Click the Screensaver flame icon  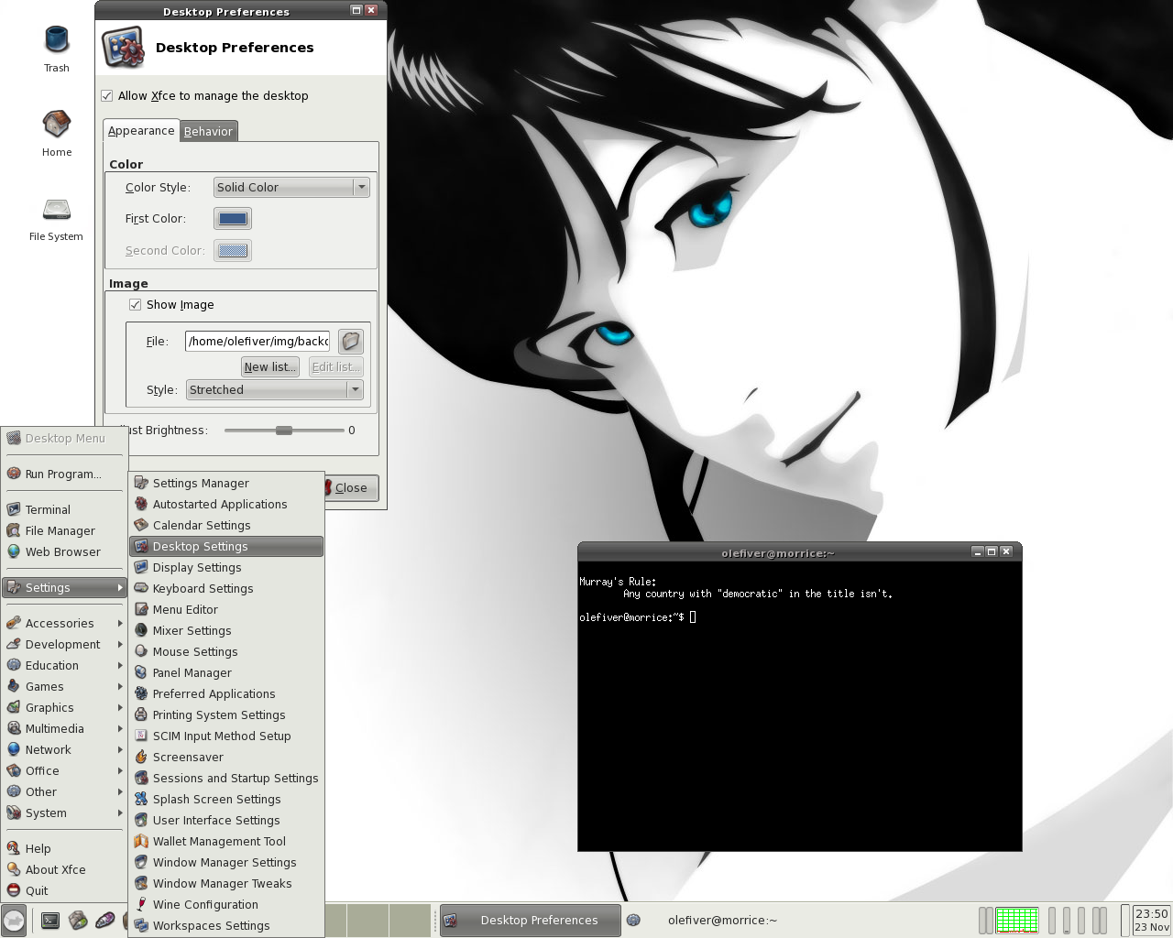[141, 757]
